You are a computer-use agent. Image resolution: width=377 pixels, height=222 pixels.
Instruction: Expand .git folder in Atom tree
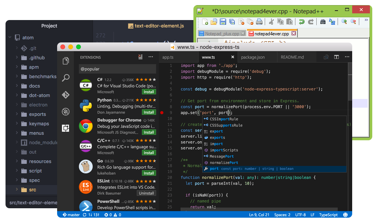(x=17, y=48)
